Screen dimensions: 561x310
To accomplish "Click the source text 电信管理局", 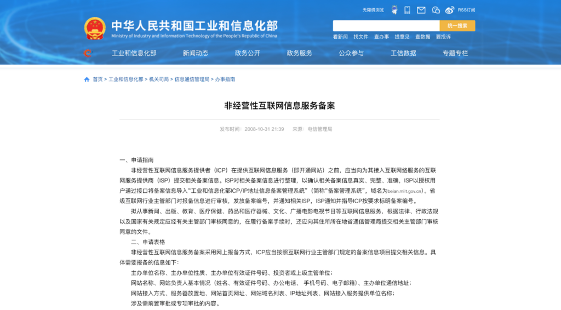I will pos(320,129).
